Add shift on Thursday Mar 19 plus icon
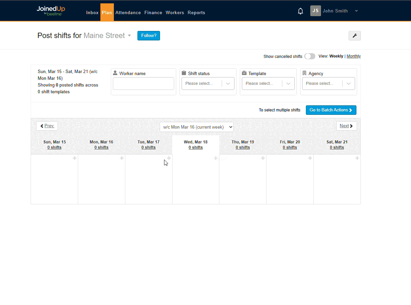Screen dimensions: 411x305 click(x=263, y=158)
